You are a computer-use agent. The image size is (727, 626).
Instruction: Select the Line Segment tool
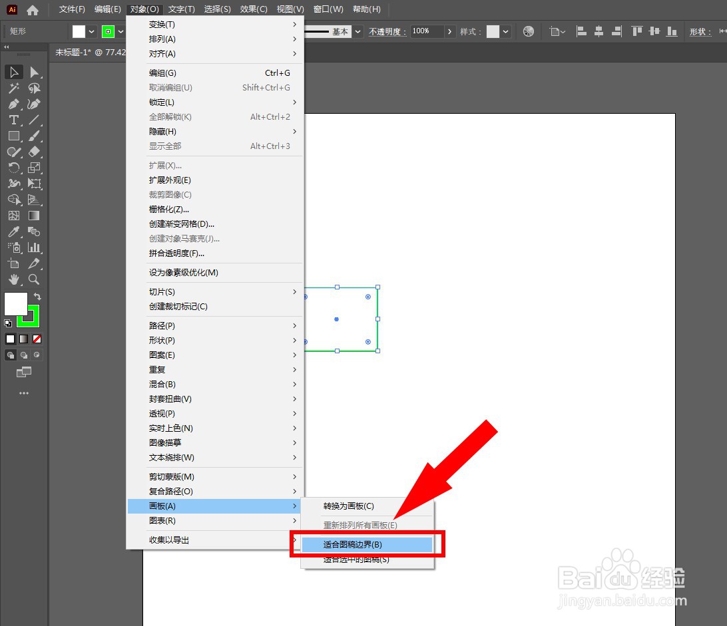click(x=35, y=120)
